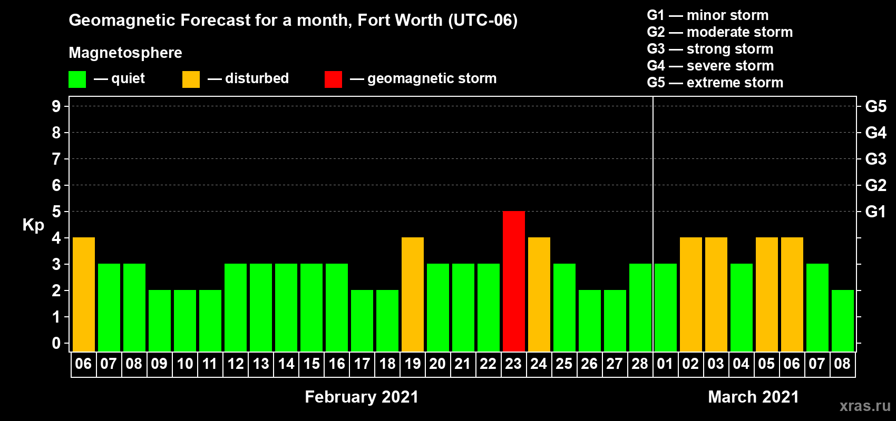The image size is (896, 421).
Task: Select the red storm bar for February 23
Action: click(514, 281)
